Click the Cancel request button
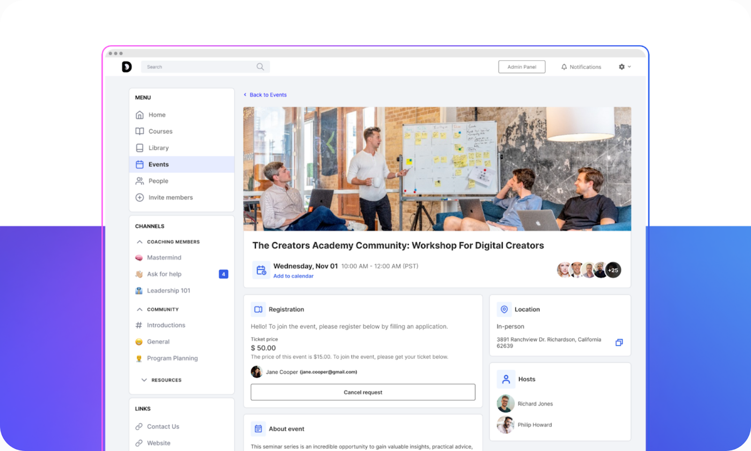751x451 pixels. [x=363, y=392]
